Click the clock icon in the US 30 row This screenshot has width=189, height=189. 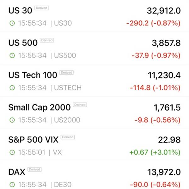coord(12,23)
